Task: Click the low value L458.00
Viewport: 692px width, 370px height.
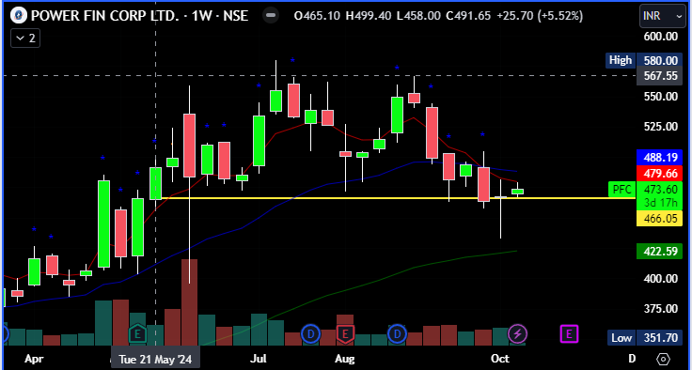Action: pyautogui.click(x=418, y=16)
